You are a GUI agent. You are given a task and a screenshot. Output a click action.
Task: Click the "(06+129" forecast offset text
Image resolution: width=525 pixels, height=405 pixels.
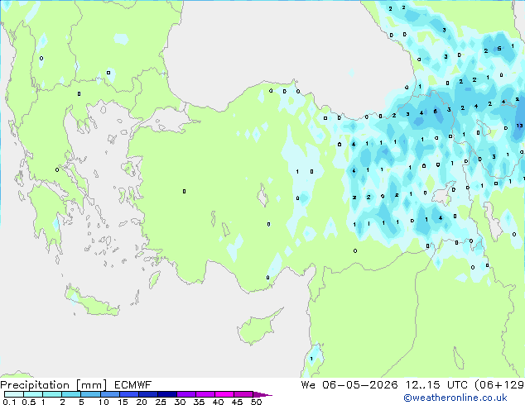[499, 385]
